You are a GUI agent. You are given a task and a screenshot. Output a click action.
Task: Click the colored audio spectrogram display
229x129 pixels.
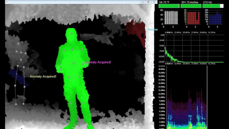click(187, 97)
